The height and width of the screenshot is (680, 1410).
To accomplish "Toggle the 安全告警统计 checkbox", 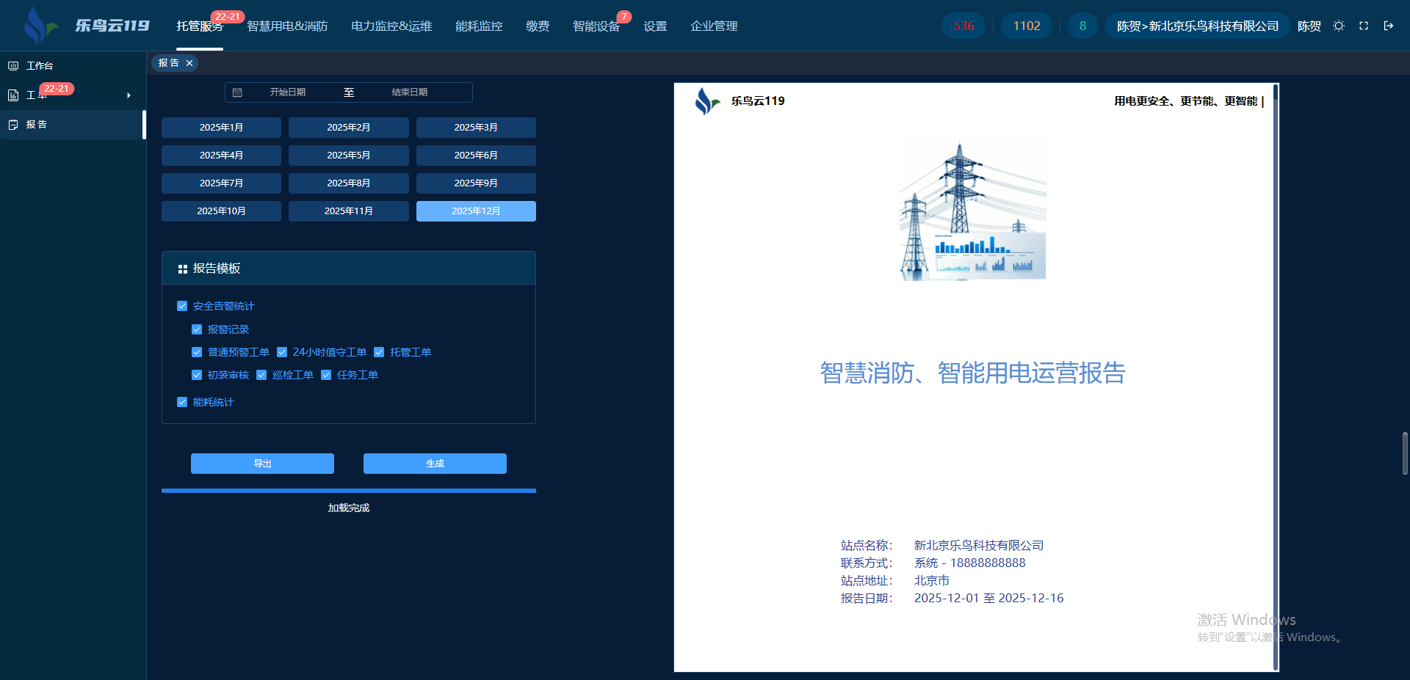I will pos(182,306).
